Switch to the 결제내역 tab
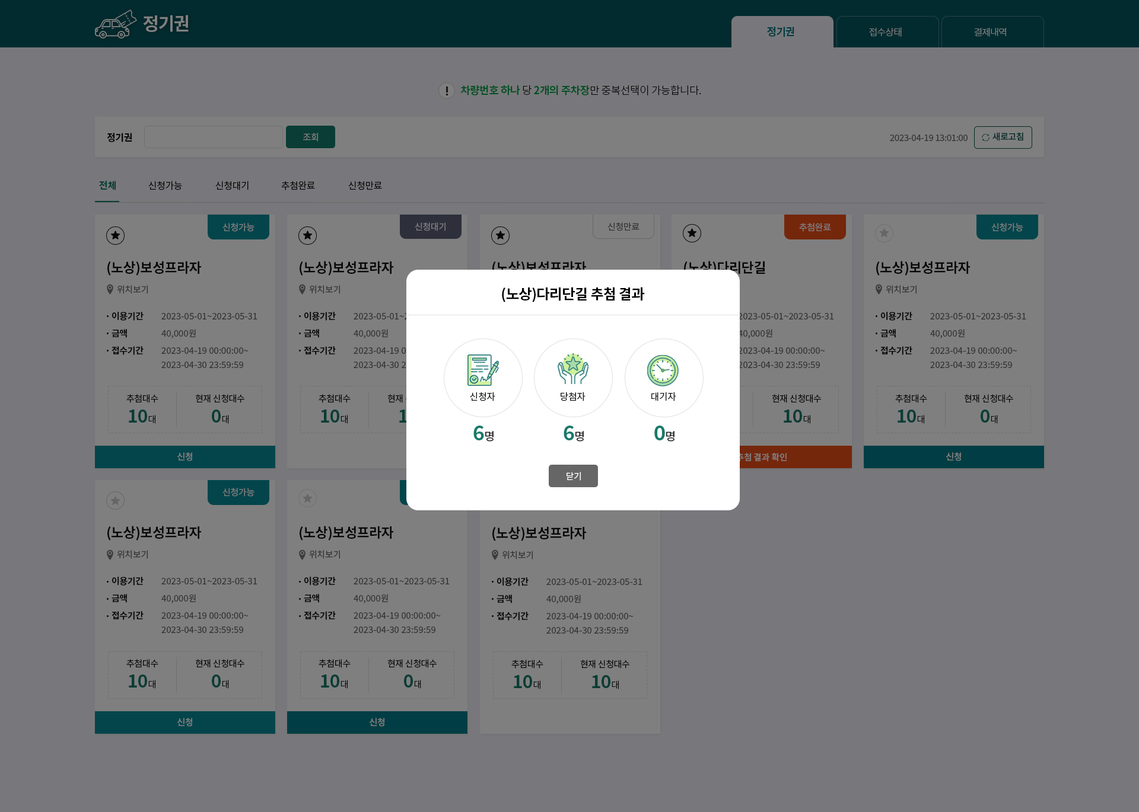The height and width of the screenshot is (812, 1139). tap(991, 32)
